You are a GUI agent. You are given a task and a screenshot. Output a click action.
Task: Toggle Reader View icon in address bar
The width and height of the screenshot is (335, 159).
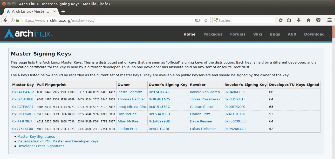197,20
